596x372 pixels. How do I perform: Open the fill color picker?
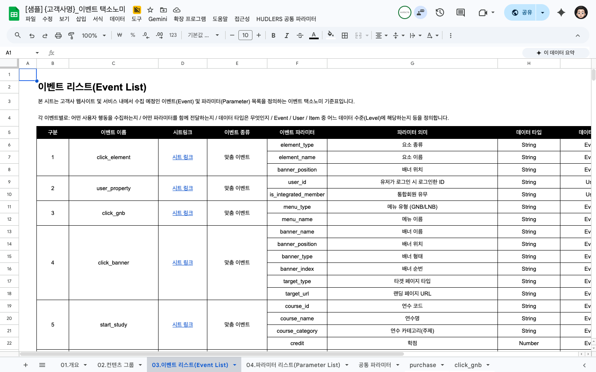(330, 36)
